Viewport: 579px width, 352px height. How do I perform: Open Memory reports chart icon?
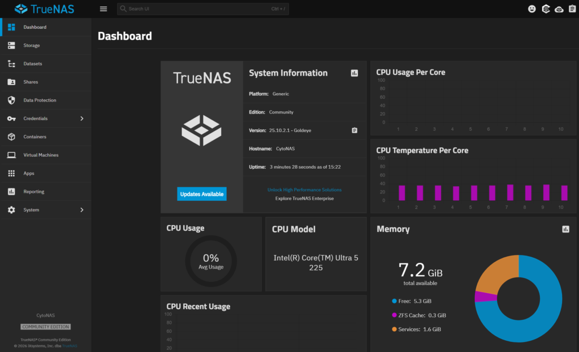565,230
